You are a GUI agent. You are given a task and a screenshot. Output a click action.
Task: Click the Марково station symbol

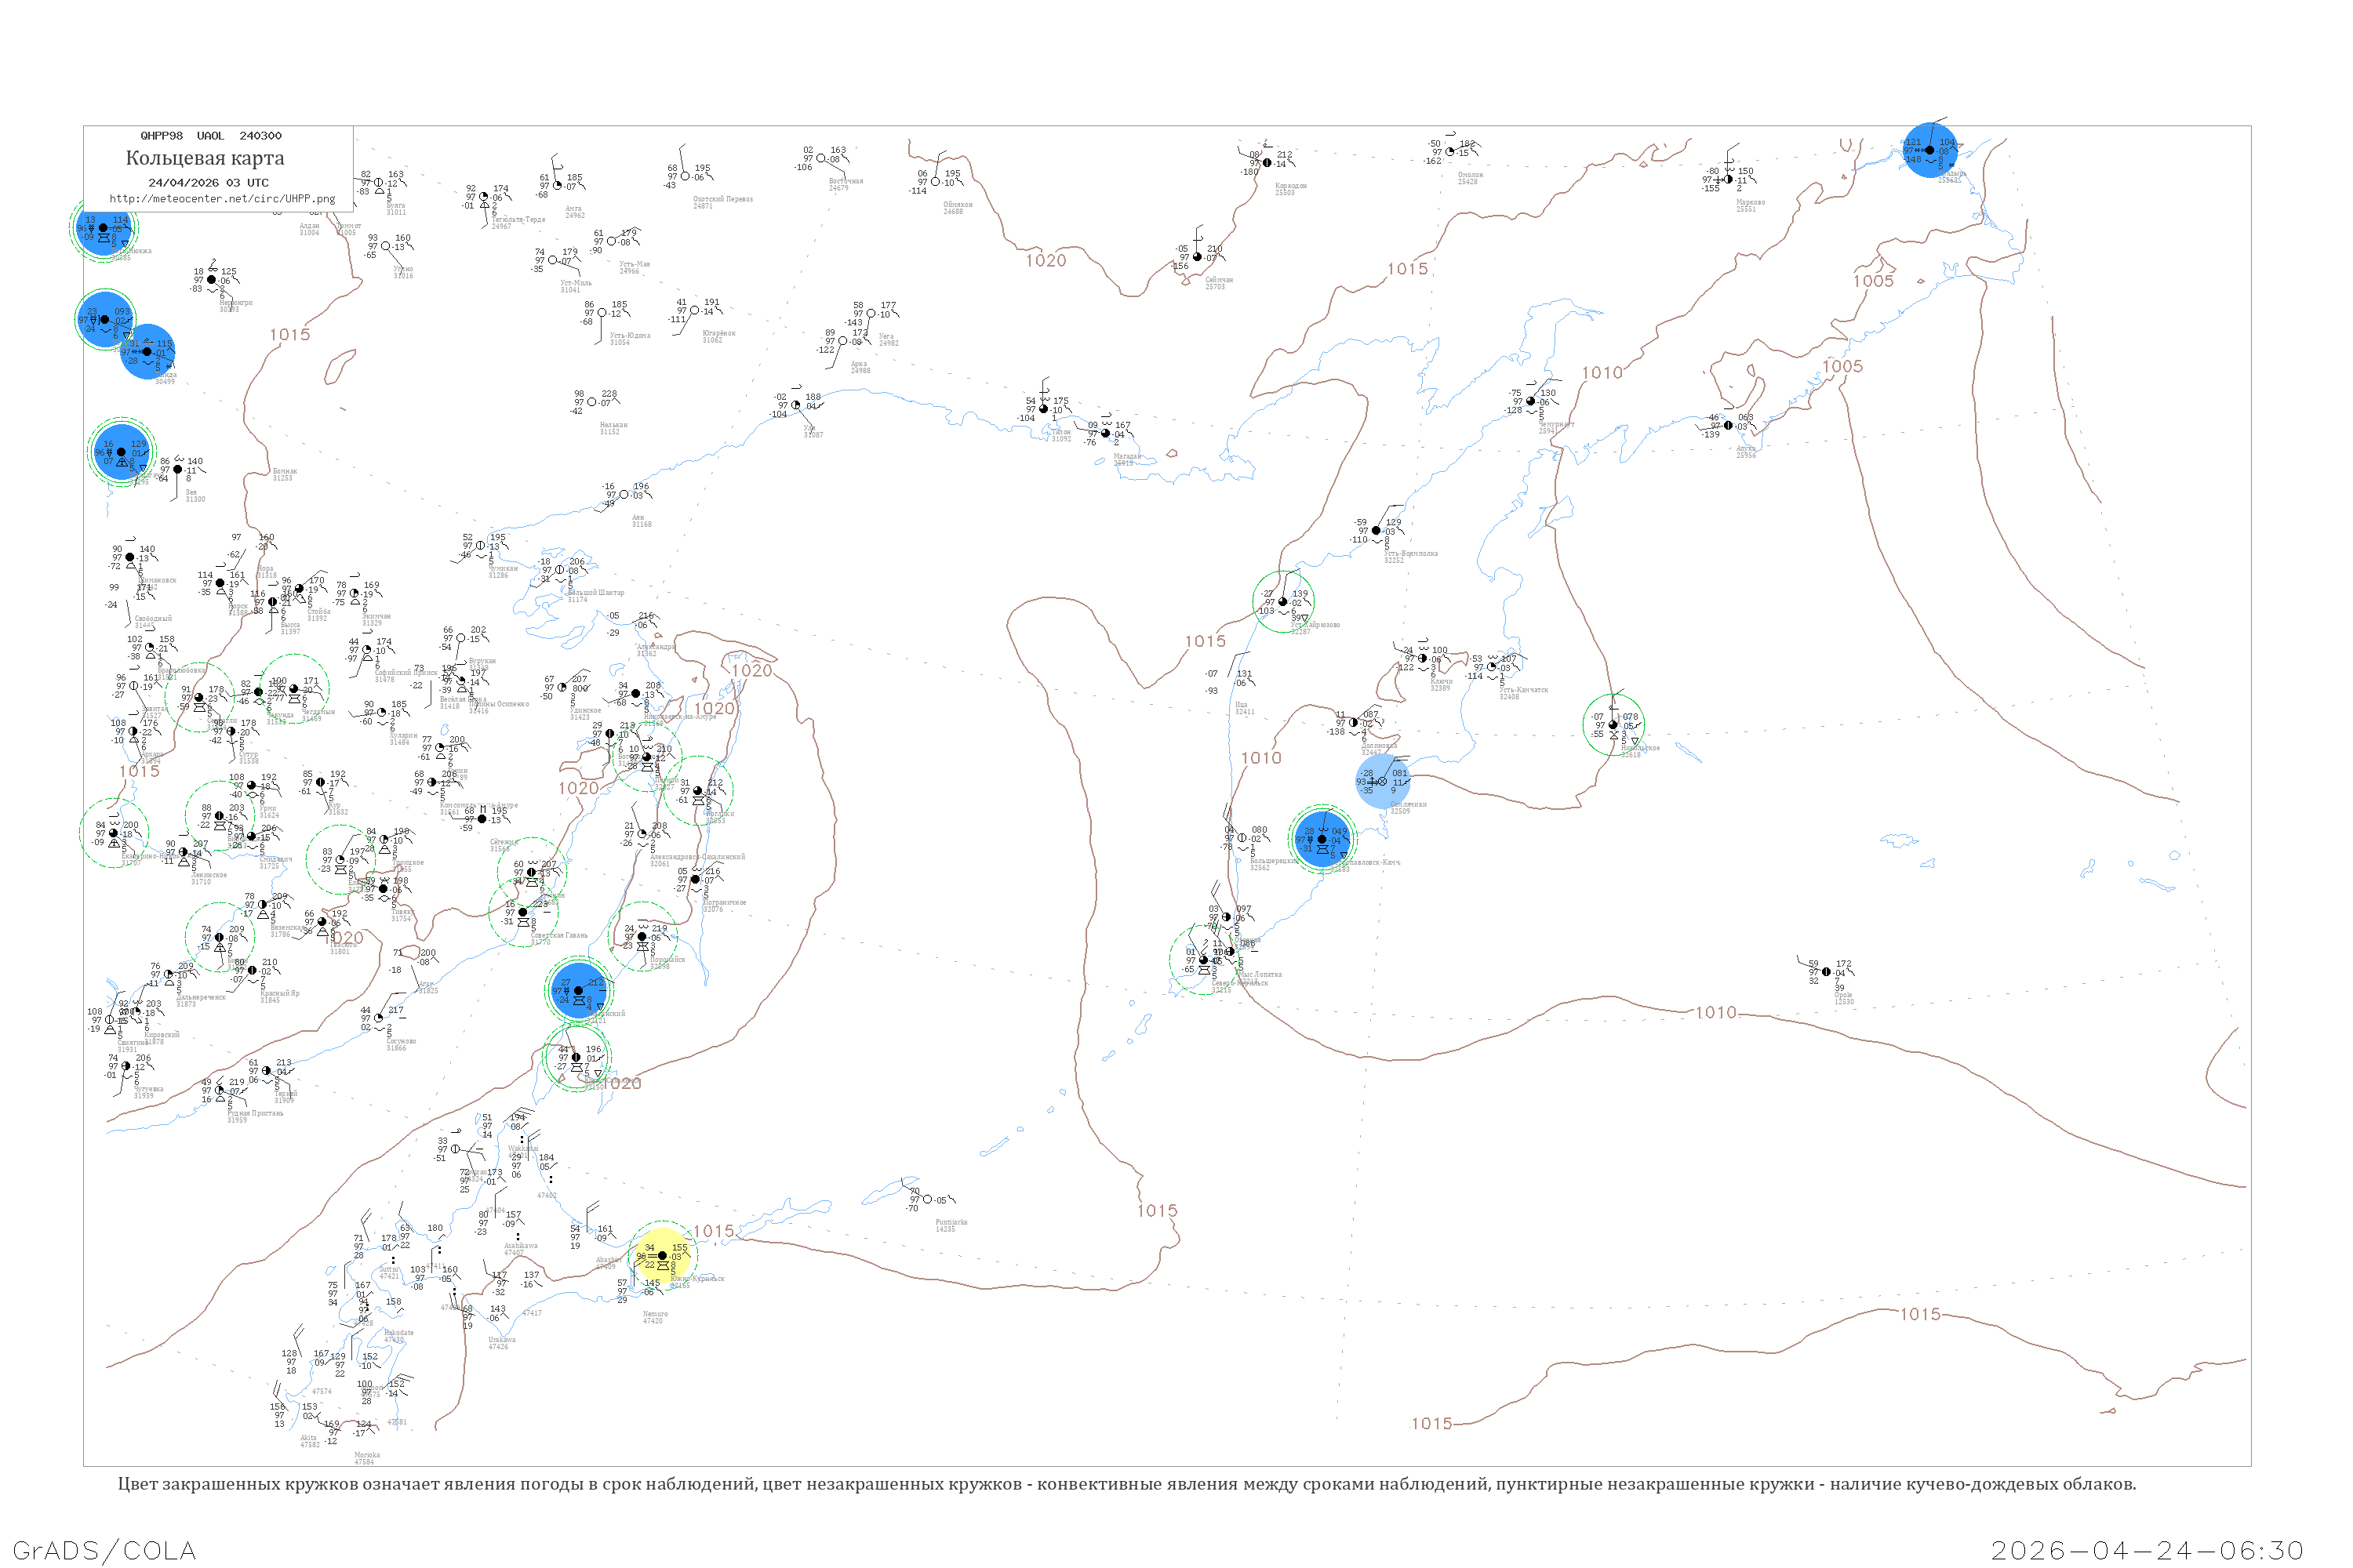(1728, 179)
